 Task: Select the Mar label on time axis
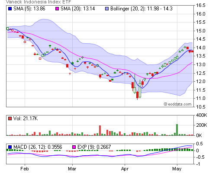72,169
